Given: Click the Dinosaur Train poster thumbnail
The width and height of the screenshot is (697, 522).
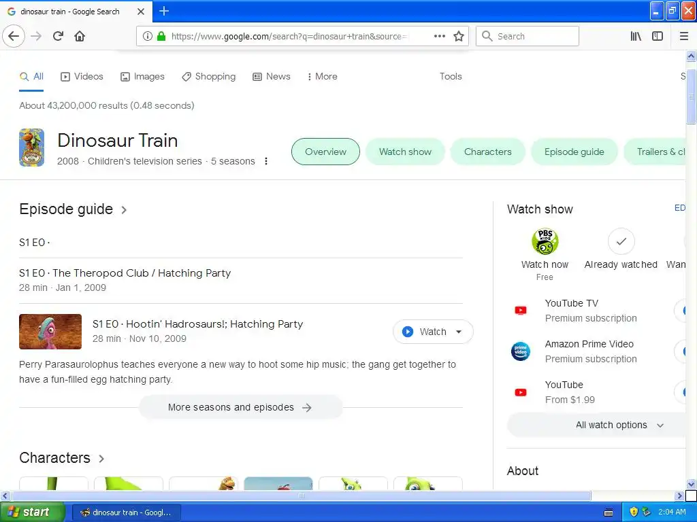Looking at the screenshot, I should point(31,147).
